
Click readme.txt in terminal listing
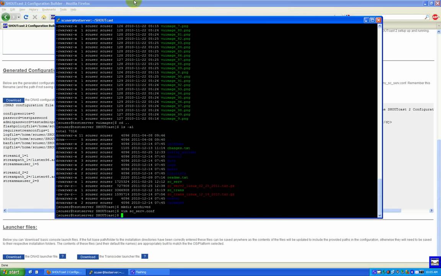click(178, 178)
